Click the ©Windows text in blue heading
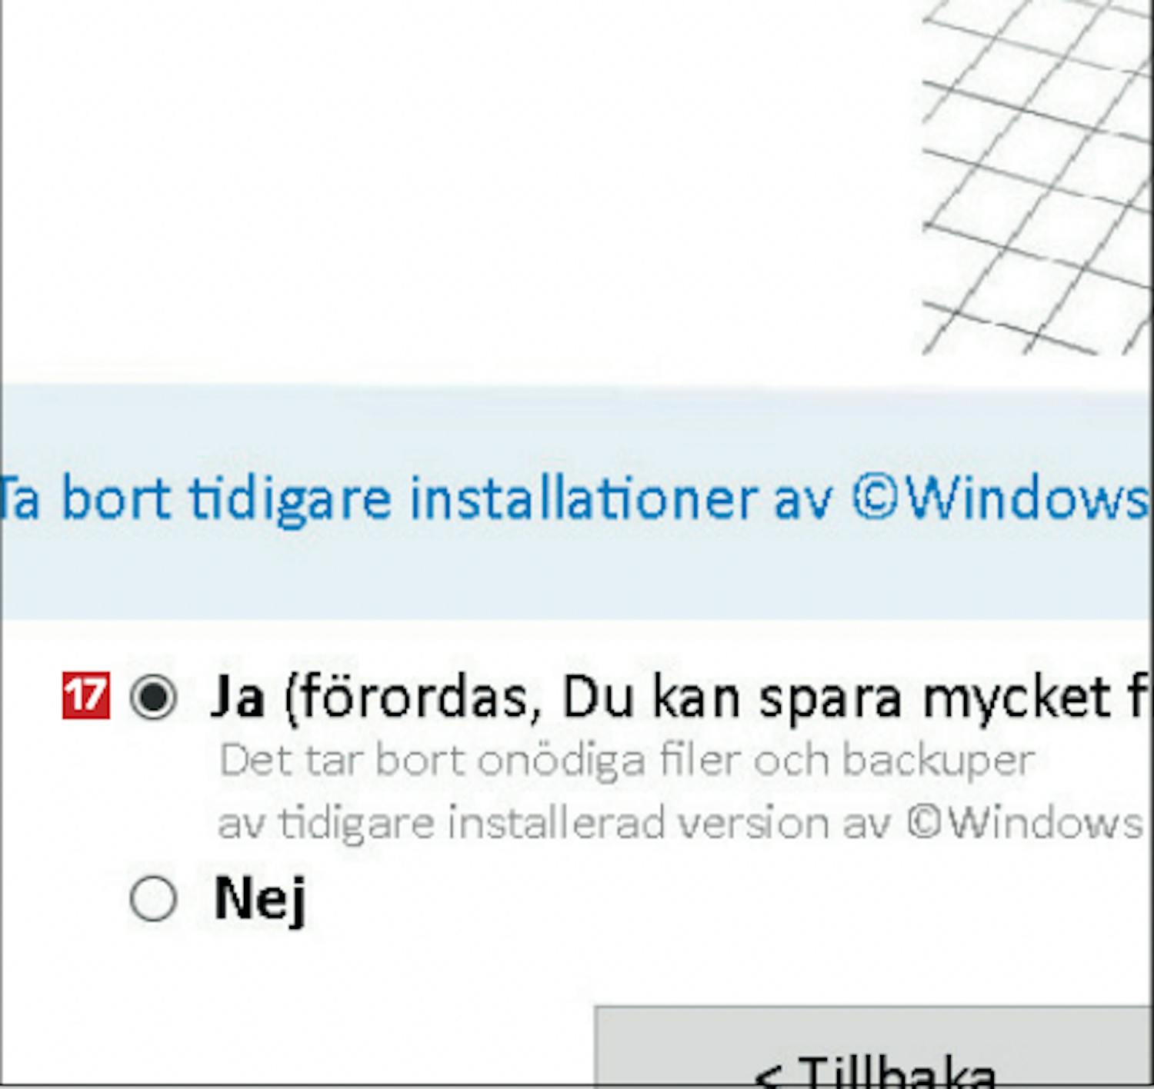This screenshot has width=1154, height=1089. [1001, 498]
